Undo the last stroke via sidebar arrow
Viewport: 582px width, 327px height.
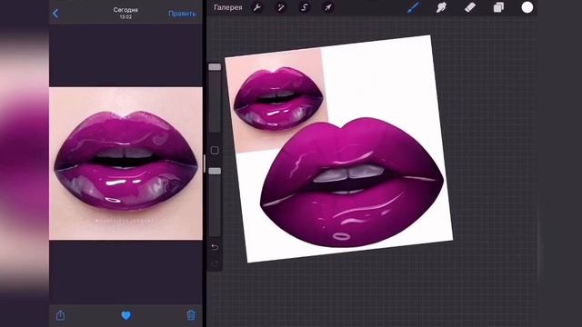click(x=215, y=247)
